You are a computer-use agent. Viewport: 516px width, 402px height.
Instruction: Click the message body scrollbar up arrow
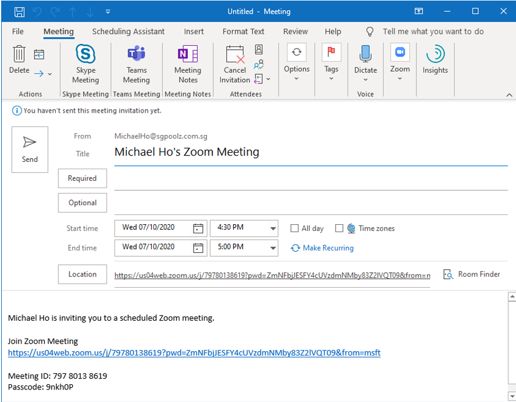coord(512,296)
